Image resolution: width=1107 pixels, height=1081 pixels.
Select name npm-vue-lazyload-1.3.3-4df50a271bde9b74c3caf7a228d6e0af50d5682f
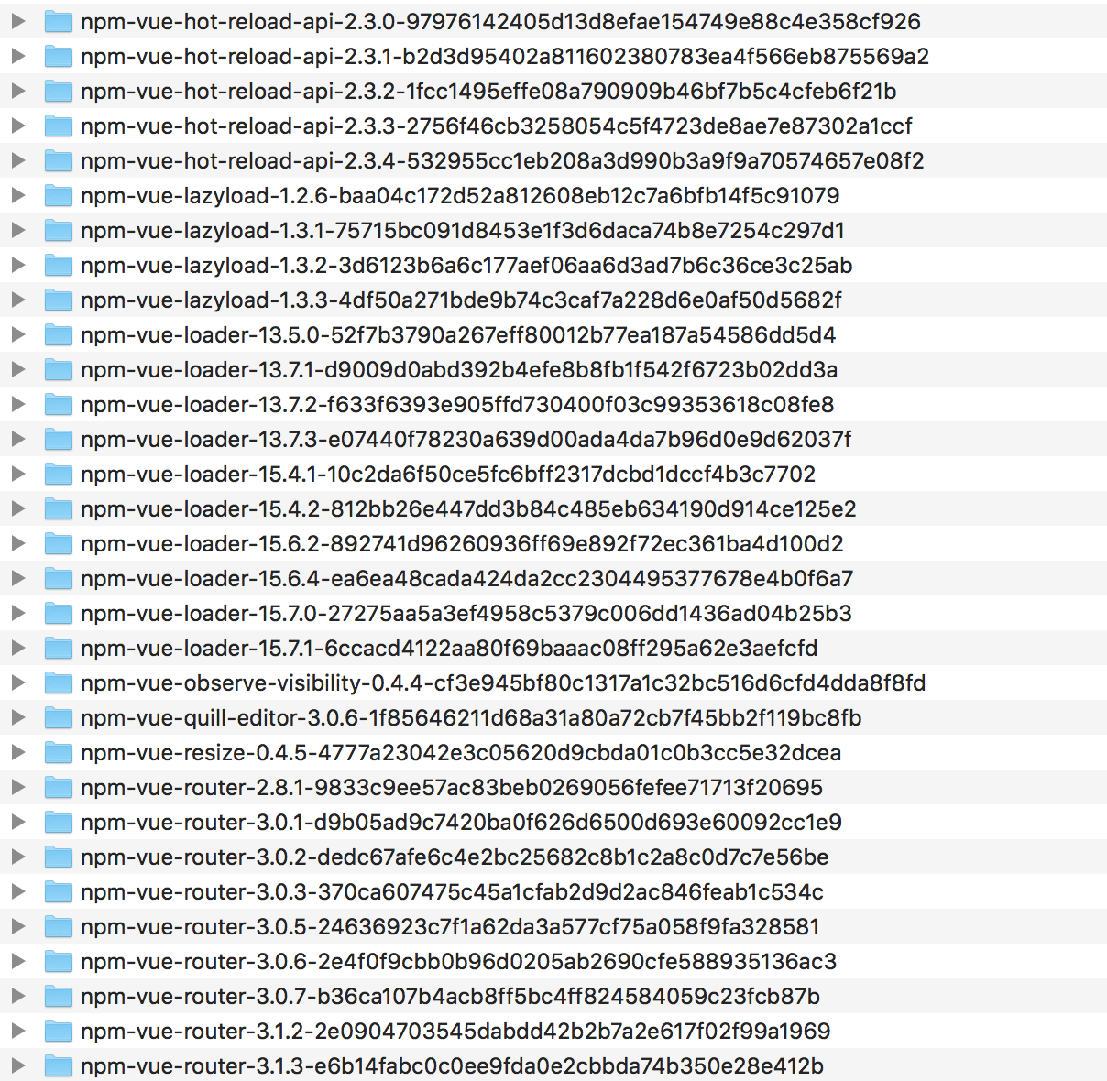click(x=461, y=300)
